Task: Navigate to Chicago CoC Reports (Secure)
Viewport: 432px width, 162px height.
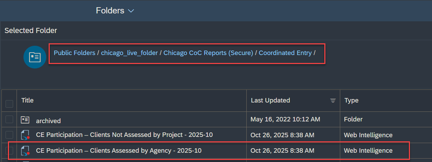Action: [x=208, y=53]
